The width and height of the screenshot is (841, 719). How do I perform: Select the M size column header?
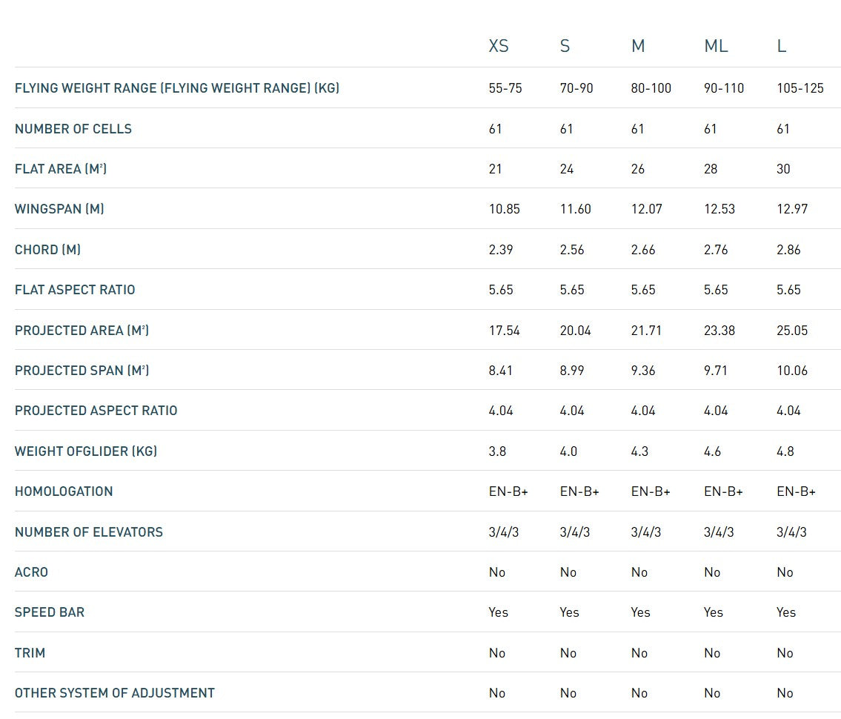(638, 46)
